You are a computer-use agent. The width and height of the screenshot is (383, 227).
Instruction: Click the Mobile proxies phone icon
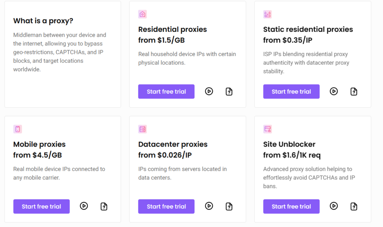(x=17, y=129)
